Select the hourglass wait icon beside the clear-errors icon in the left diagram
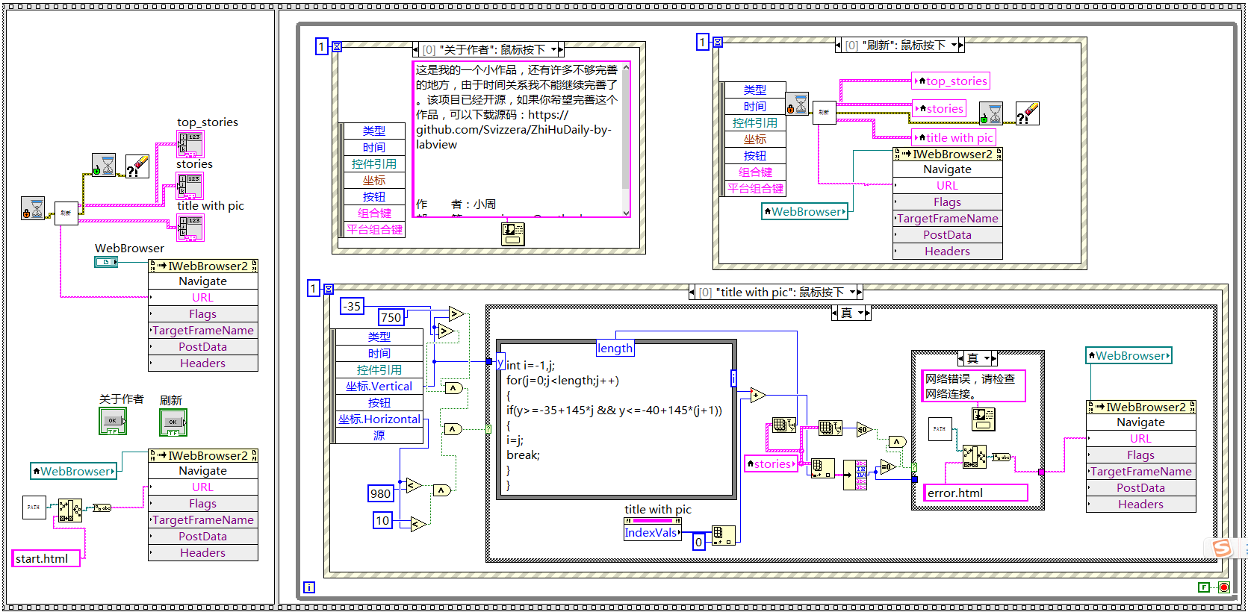 [104, 165]
